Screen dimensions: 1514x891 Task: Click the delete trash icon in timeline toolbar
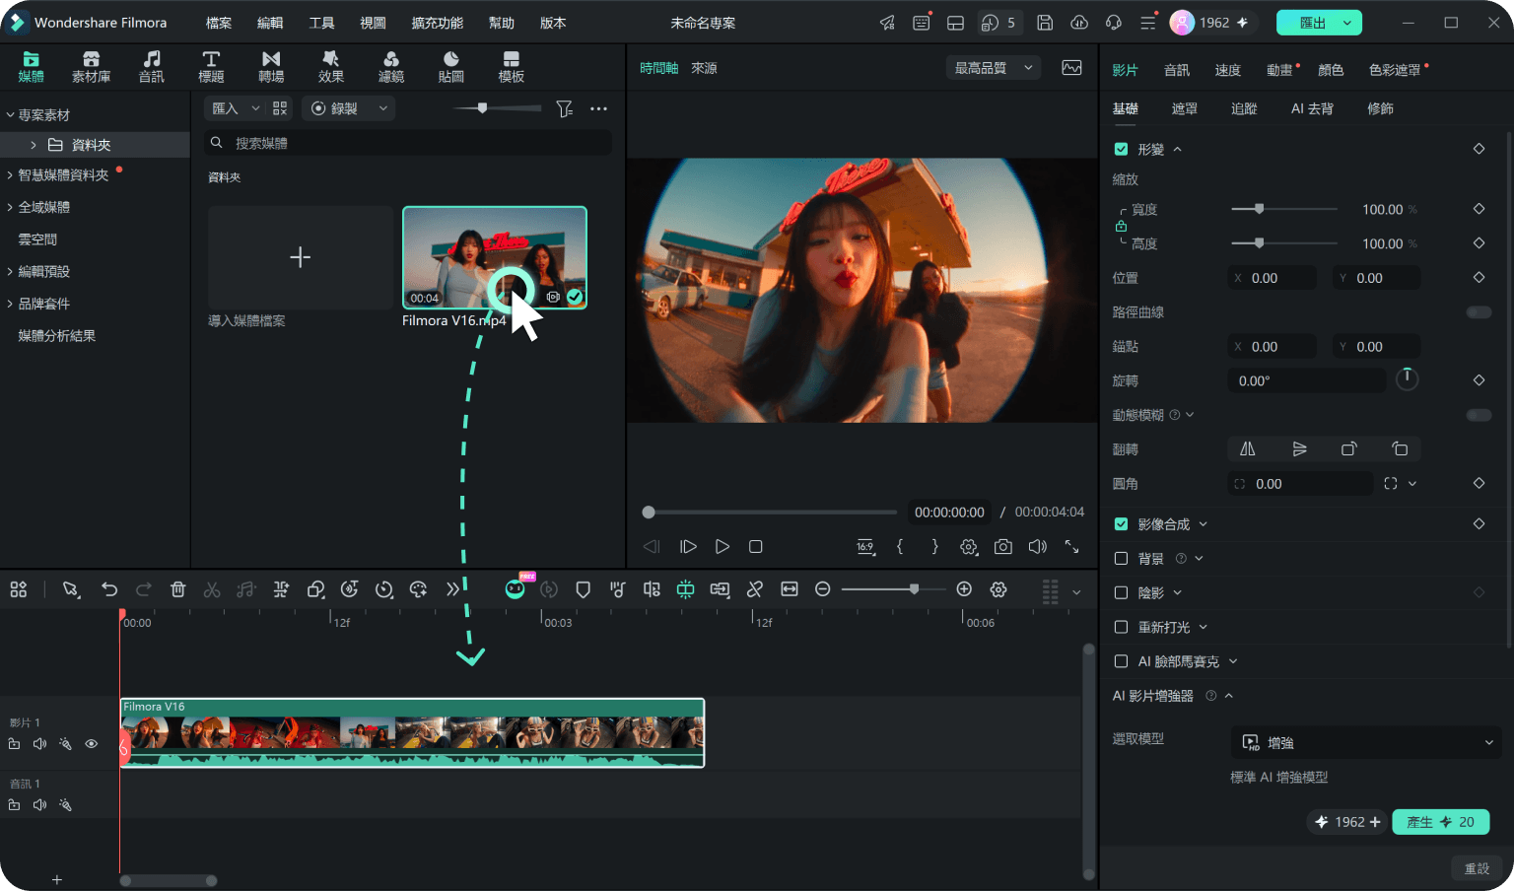tap(178, 589)
